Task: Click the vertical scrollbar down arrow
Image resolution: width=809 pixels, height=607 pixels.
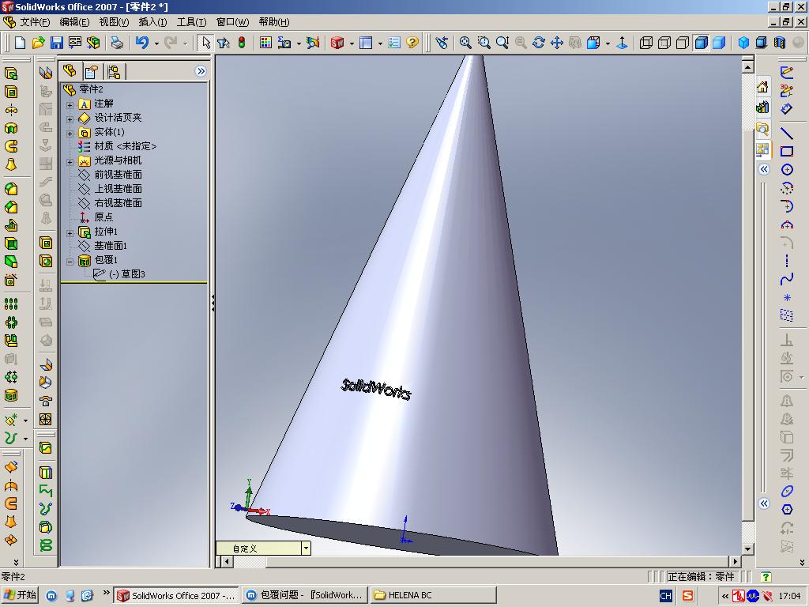Action: click(747, 549)
